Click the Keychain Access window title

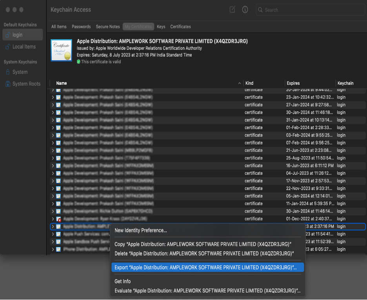click(x=71, y=9)
